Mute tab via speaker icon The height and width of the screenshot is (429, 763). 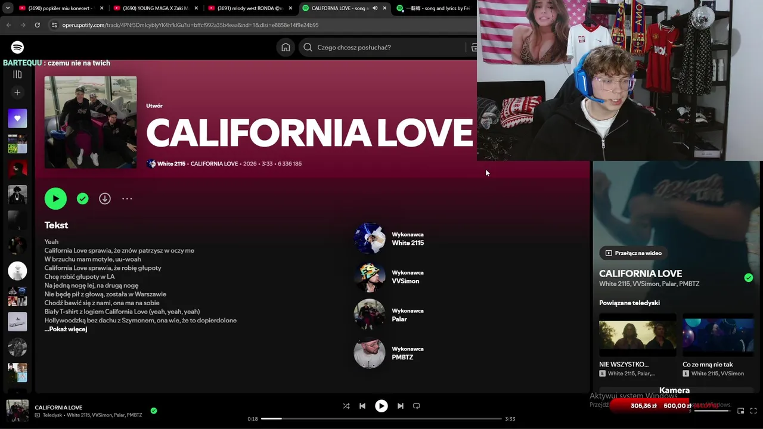pyautogui.click(x=375, y=8)
